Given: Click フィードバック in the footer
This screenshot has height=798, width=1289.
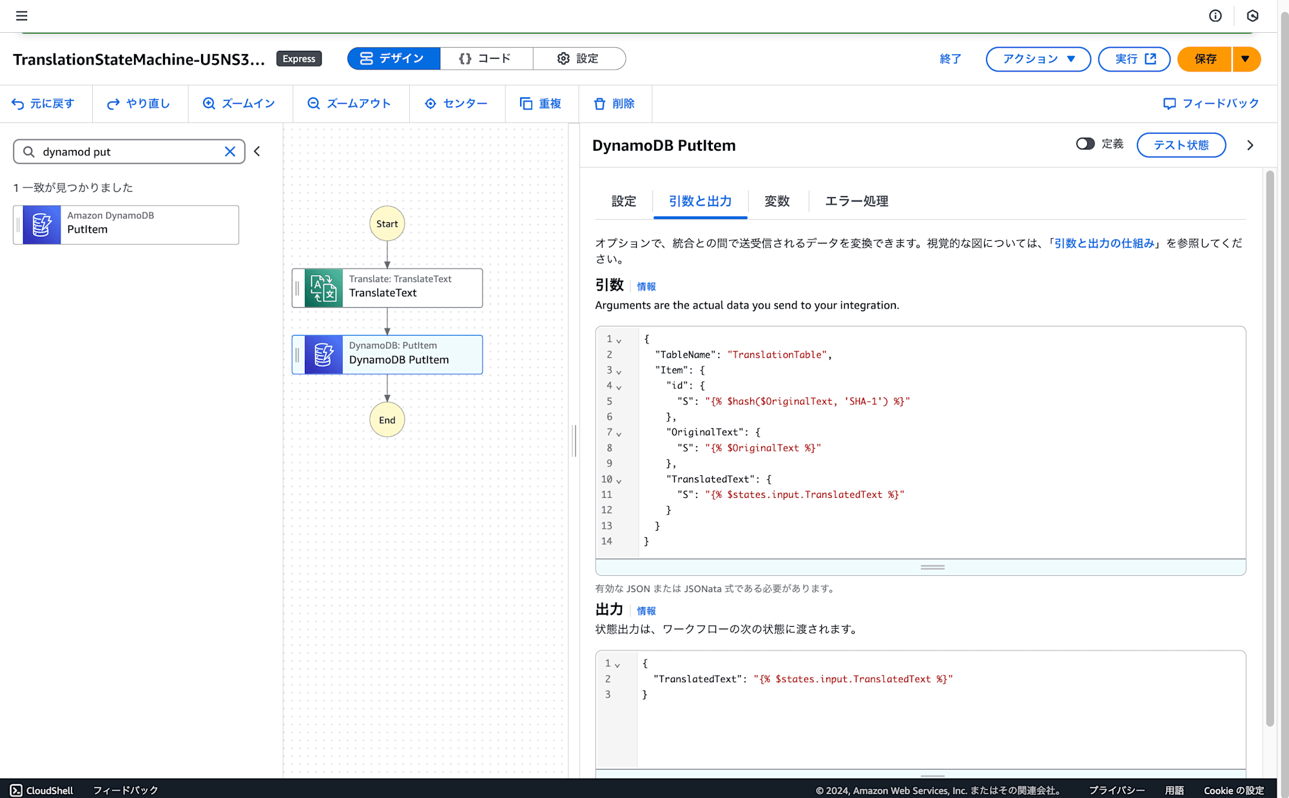Looking at the screenshot, I should pyautogui.click(x=126, y=790).
